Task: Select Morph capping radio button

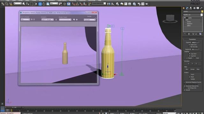Action: (187, 58)
